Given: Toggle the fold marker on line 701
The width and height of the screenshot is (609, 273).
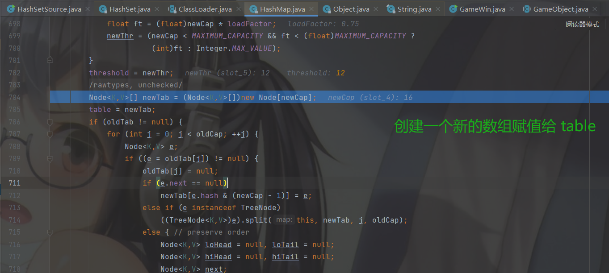Looking at the screenshot, I should tap(50, 60).
